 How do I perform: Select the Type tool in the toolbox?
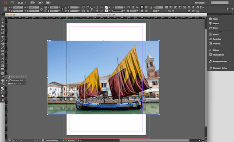[x=3, y=37]
